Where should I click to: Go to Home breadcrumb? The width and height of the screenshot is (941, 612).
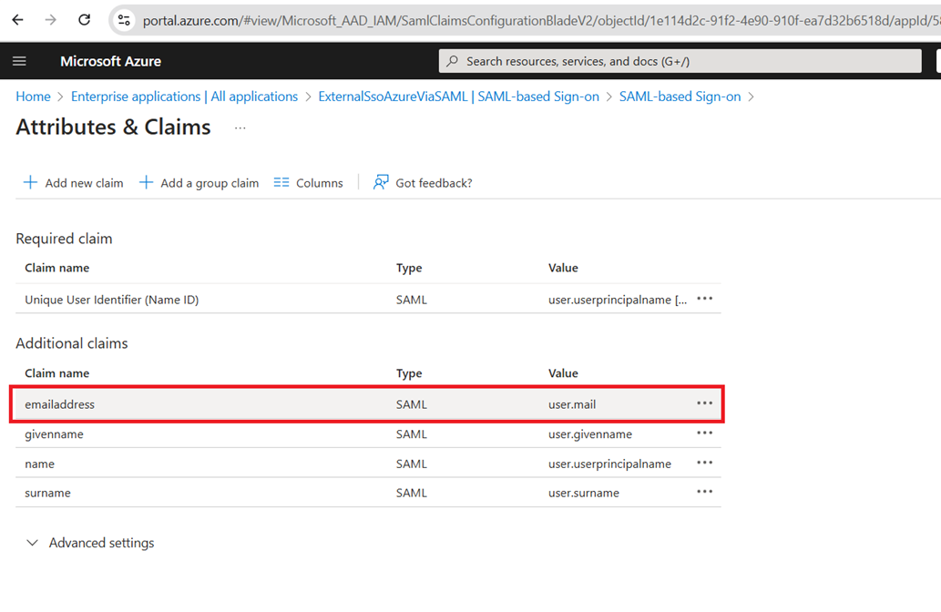(33, 97)
